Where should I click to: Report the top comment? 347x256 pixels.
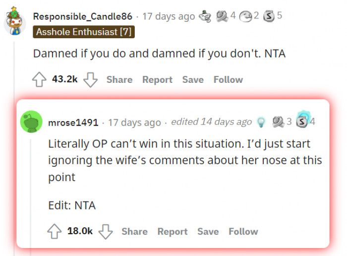pyautogui.click(x=157, y=79)
